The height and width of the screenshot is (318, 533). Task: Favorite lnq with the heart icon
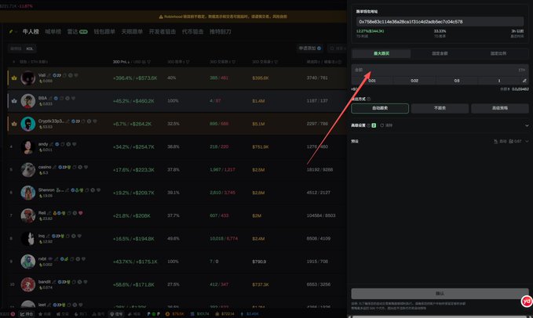(79, 236)
